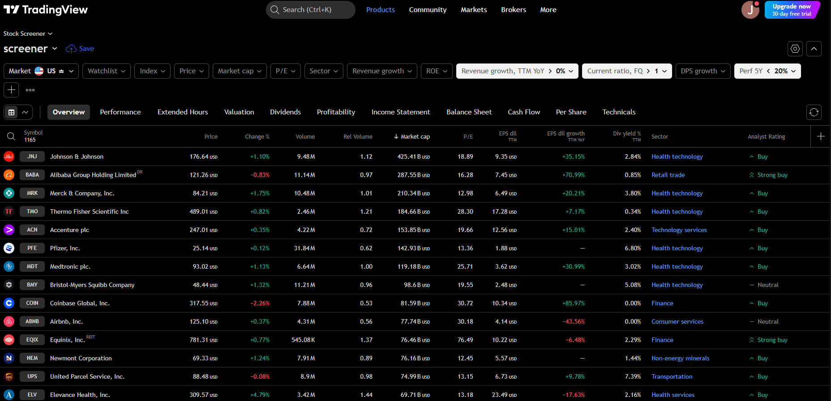
Task: Open the three-dot more filters menu
Action: click(30, 90)
